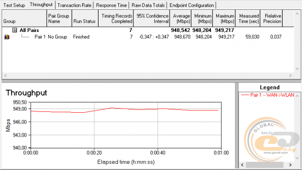Open the Response Time tab
The height and width of the screenshot is (170, 302).
pos(111,5)
